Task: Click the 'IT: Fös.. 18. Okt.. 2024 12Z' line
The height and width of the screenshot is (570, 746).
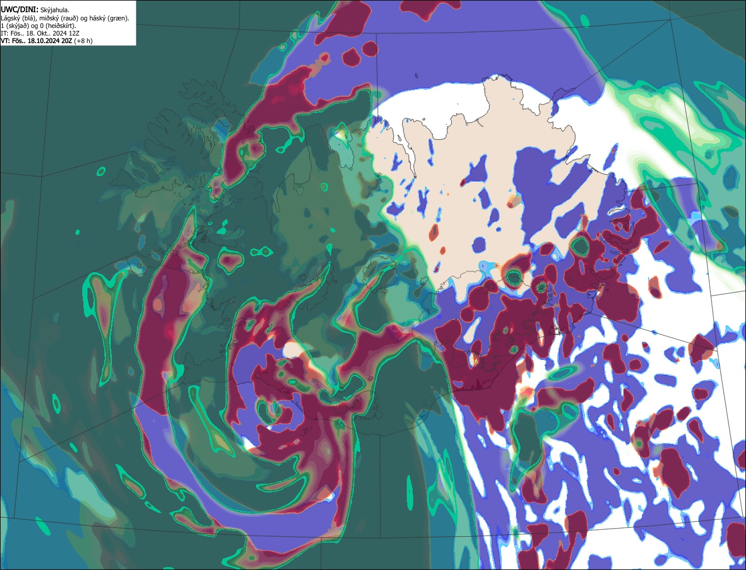Action: coord(40,33)
